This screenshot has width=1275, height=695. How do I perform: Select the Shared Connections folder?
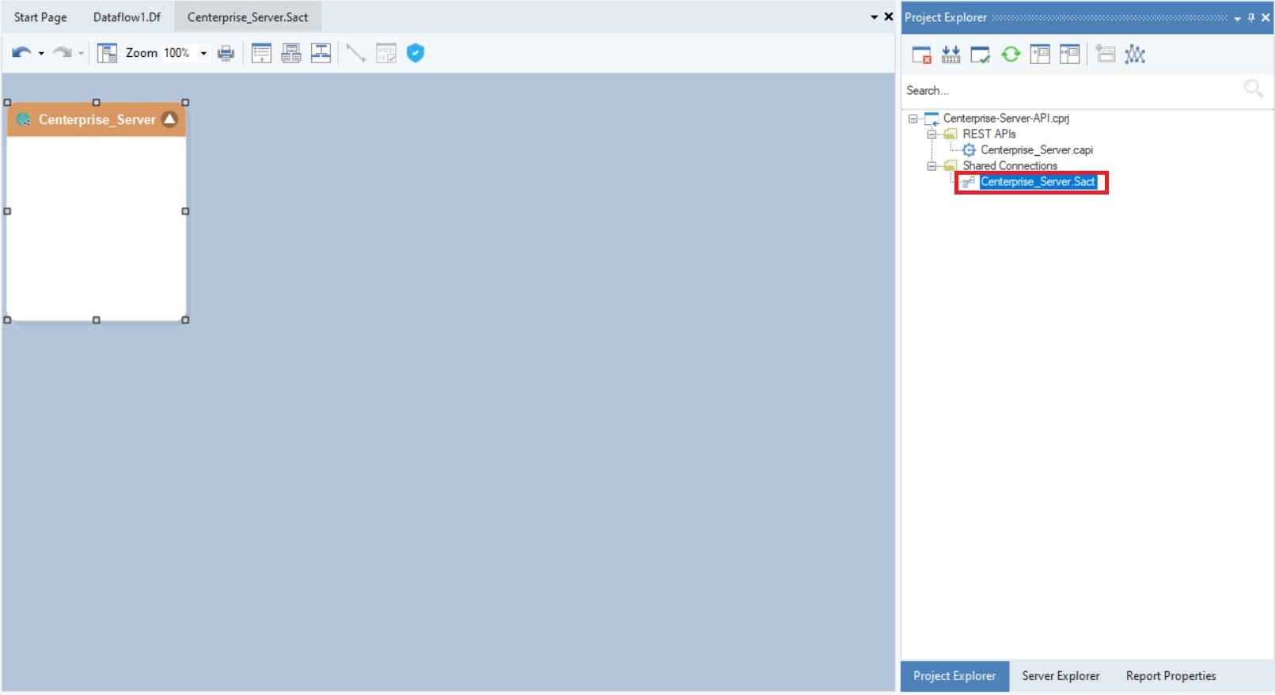[1010, 166]
